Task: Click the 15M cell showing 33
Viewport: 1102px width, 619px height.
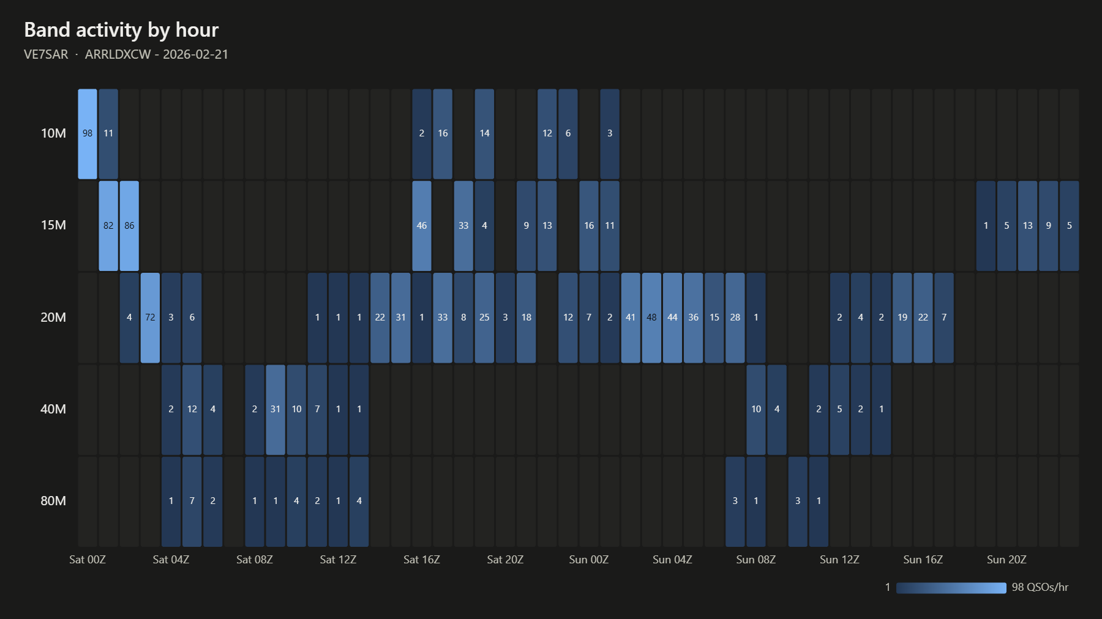Action: 463,226
